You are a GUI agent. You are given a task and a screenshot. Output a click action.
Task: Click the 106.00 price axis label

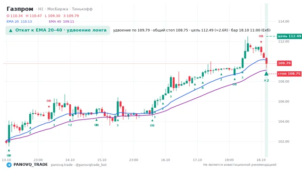coord(284,102)
